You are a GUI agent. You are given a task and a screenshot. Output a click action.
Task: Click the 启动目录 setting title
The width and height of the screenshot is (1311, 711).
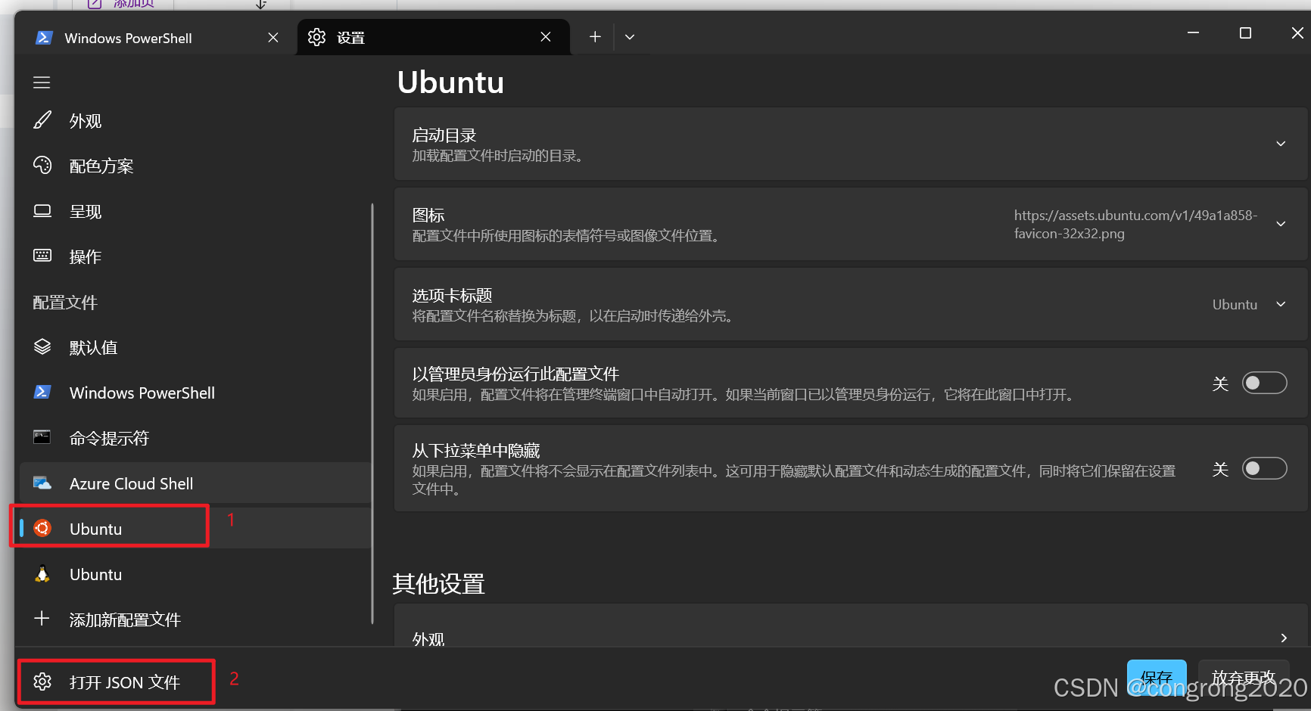444,135
